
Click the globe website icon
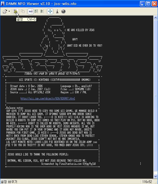tap(63, 11)
